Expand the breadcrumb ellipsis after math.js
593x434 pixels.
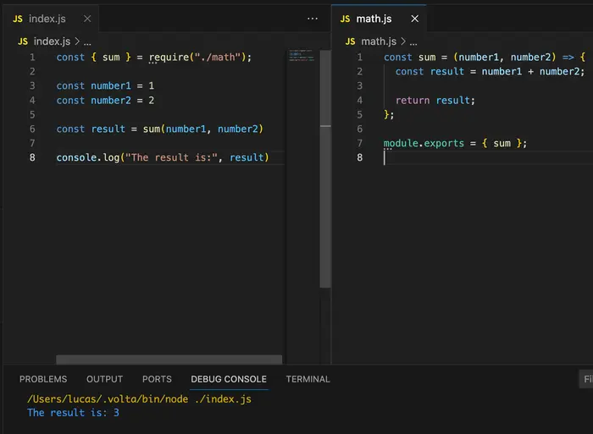pyautogui.click(x=413, y=42)
